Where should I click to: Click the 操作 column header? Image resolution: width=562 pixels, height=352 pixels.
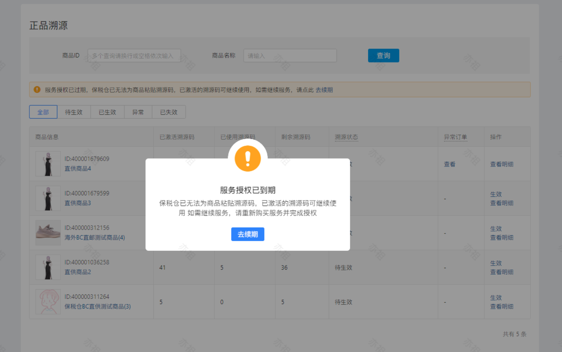496,137
